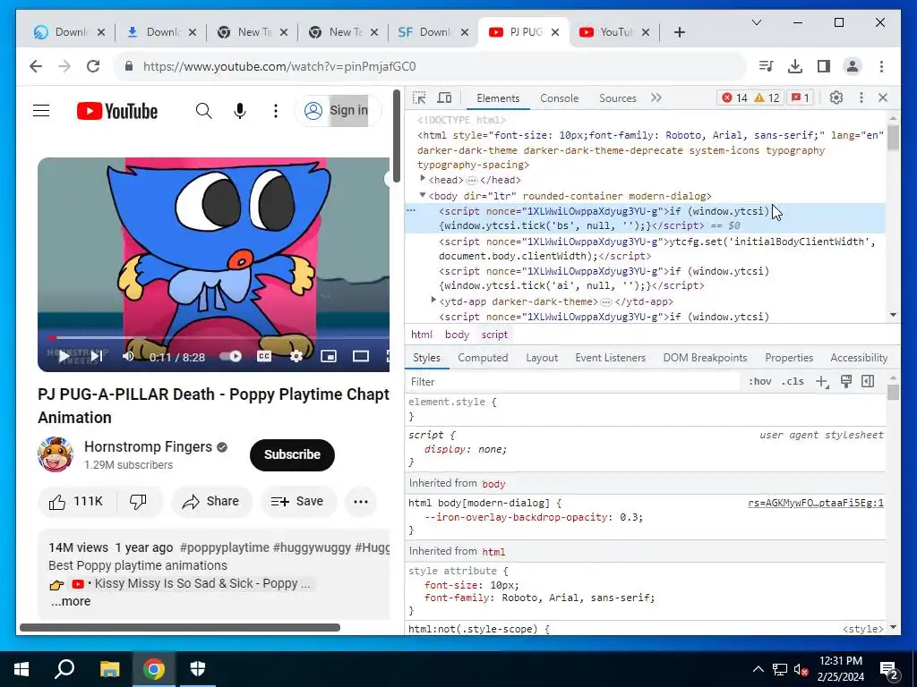
Task: Enable miniplayer mode
Action: [x=329, y=356]
